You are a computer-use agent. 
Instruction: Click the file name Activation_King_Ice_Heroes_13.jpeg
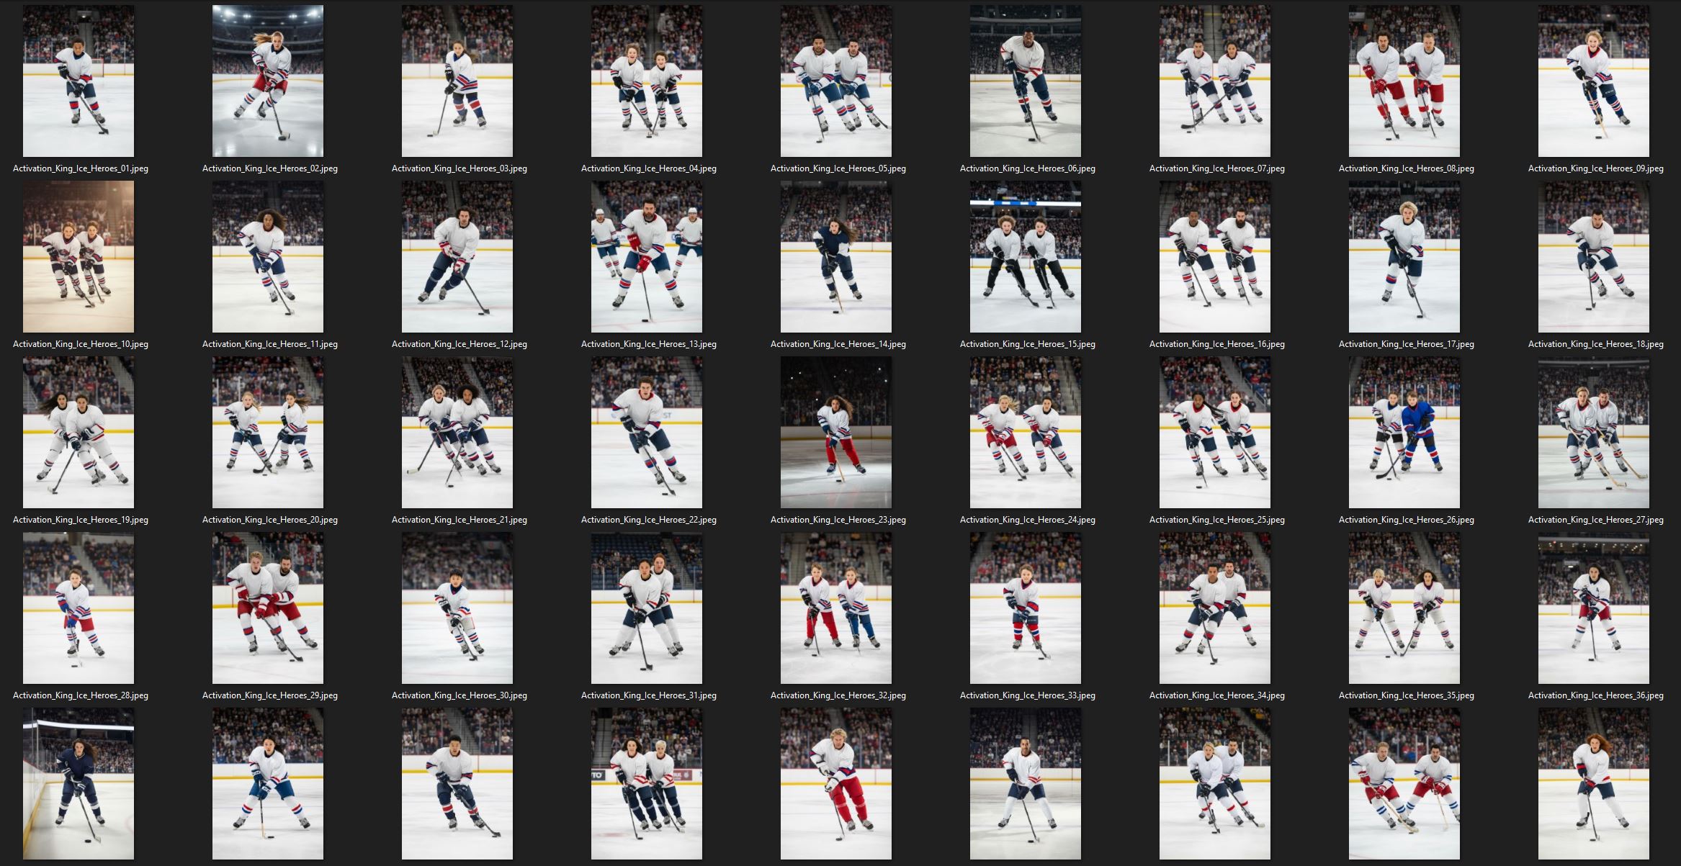tap(649, 344)
